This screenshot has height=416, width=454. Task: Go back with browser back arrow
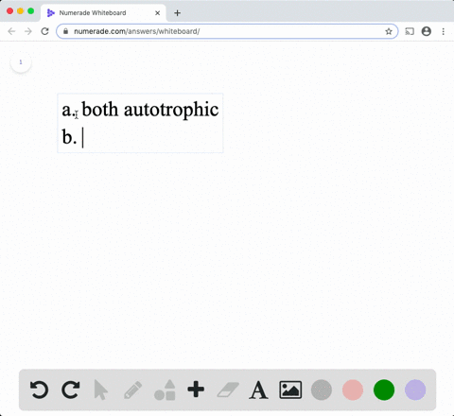(11, 31)
